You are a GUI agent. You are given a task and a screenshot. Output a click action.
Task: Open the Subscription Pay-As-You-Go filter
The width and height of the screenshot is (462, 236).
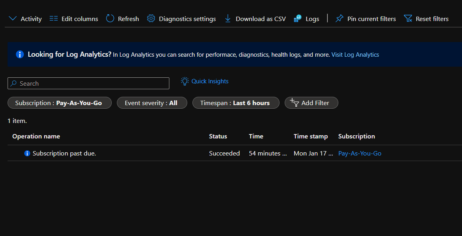(x=59, y=103)
